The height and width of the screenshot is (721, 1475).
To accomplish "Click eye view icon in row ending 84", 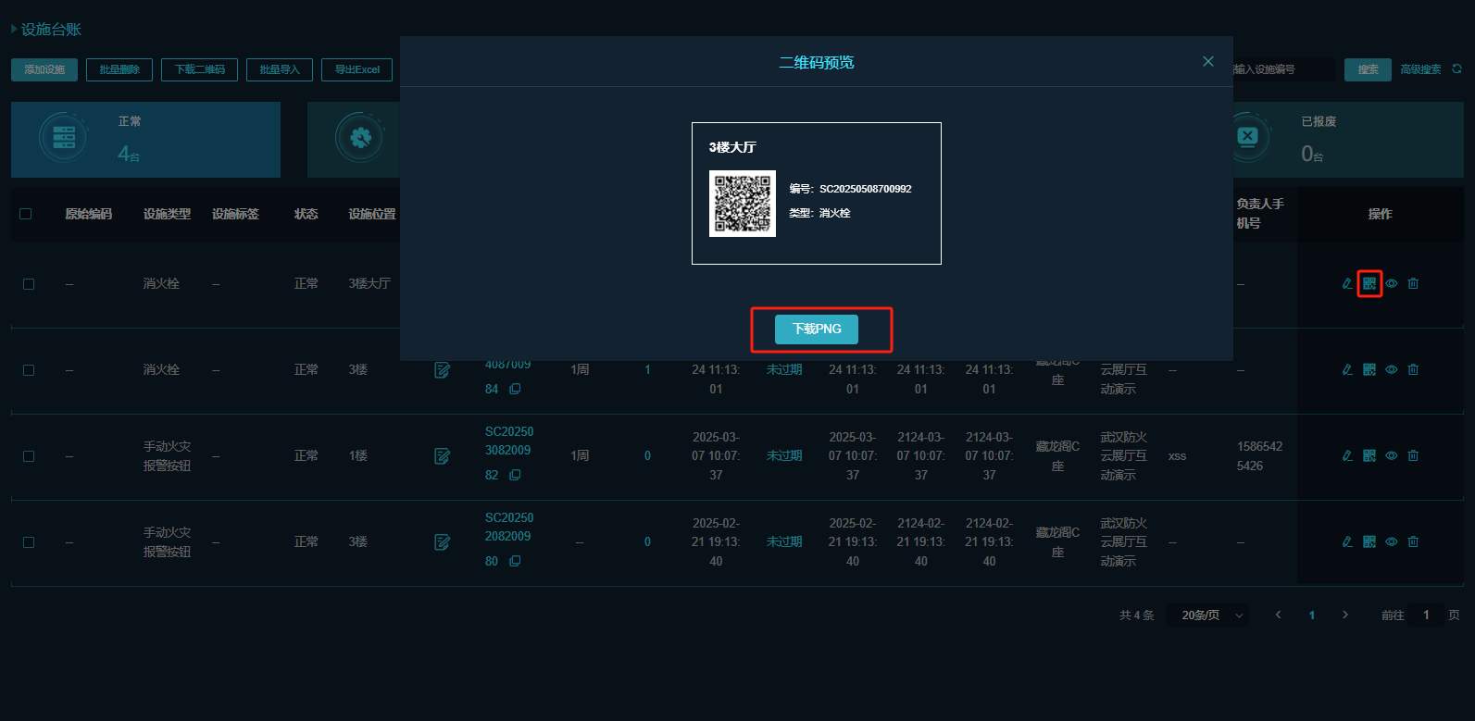I will tap(1392, 369).
